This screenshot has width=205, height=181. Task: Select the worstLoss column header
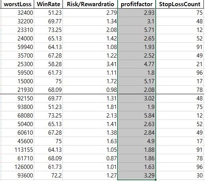17,4
